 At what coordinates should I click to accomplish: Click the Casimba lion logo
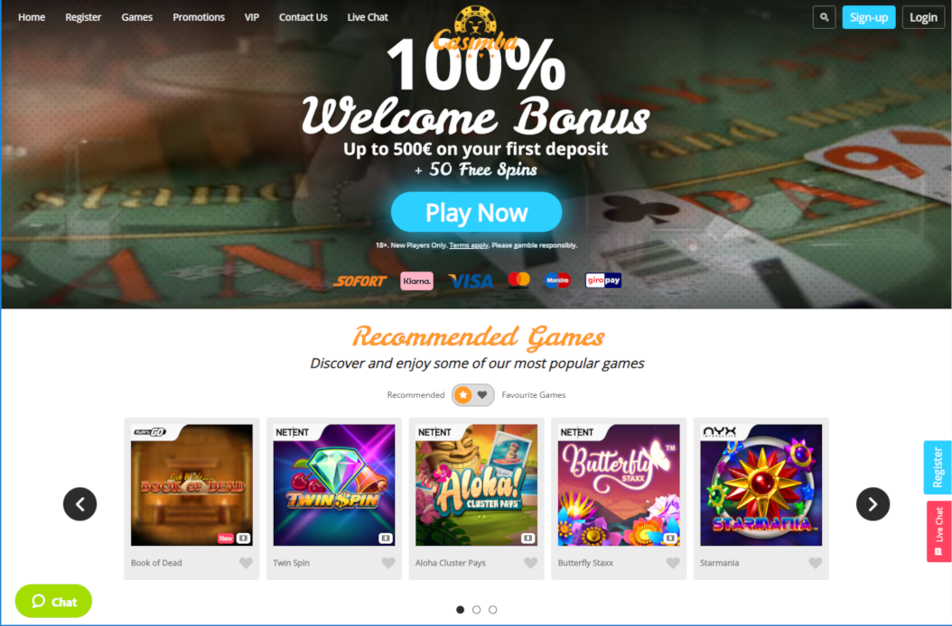(x=475, y=29)
